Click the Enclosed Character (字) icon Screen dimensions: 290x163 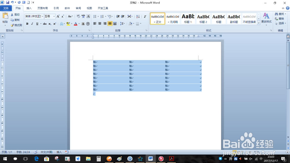88,24
